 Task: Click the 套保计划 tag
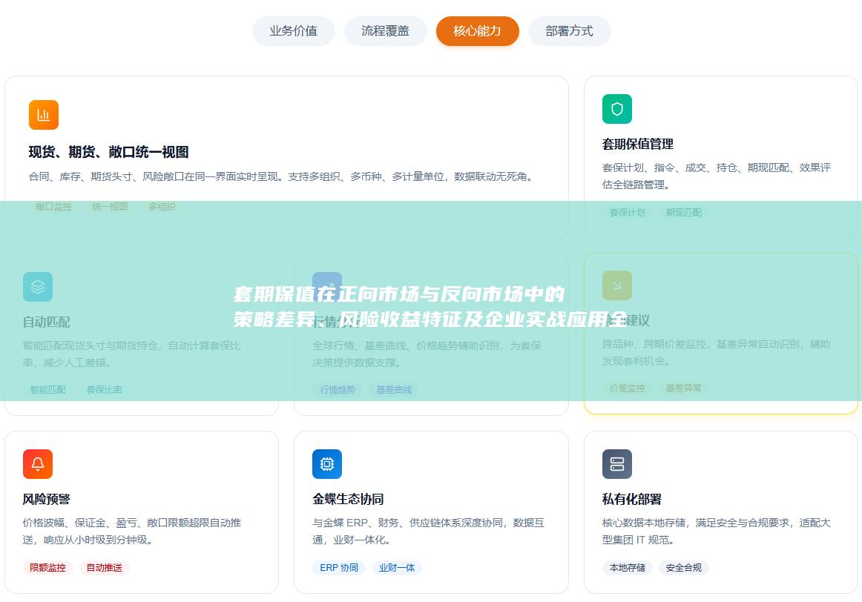coord(628,213)
